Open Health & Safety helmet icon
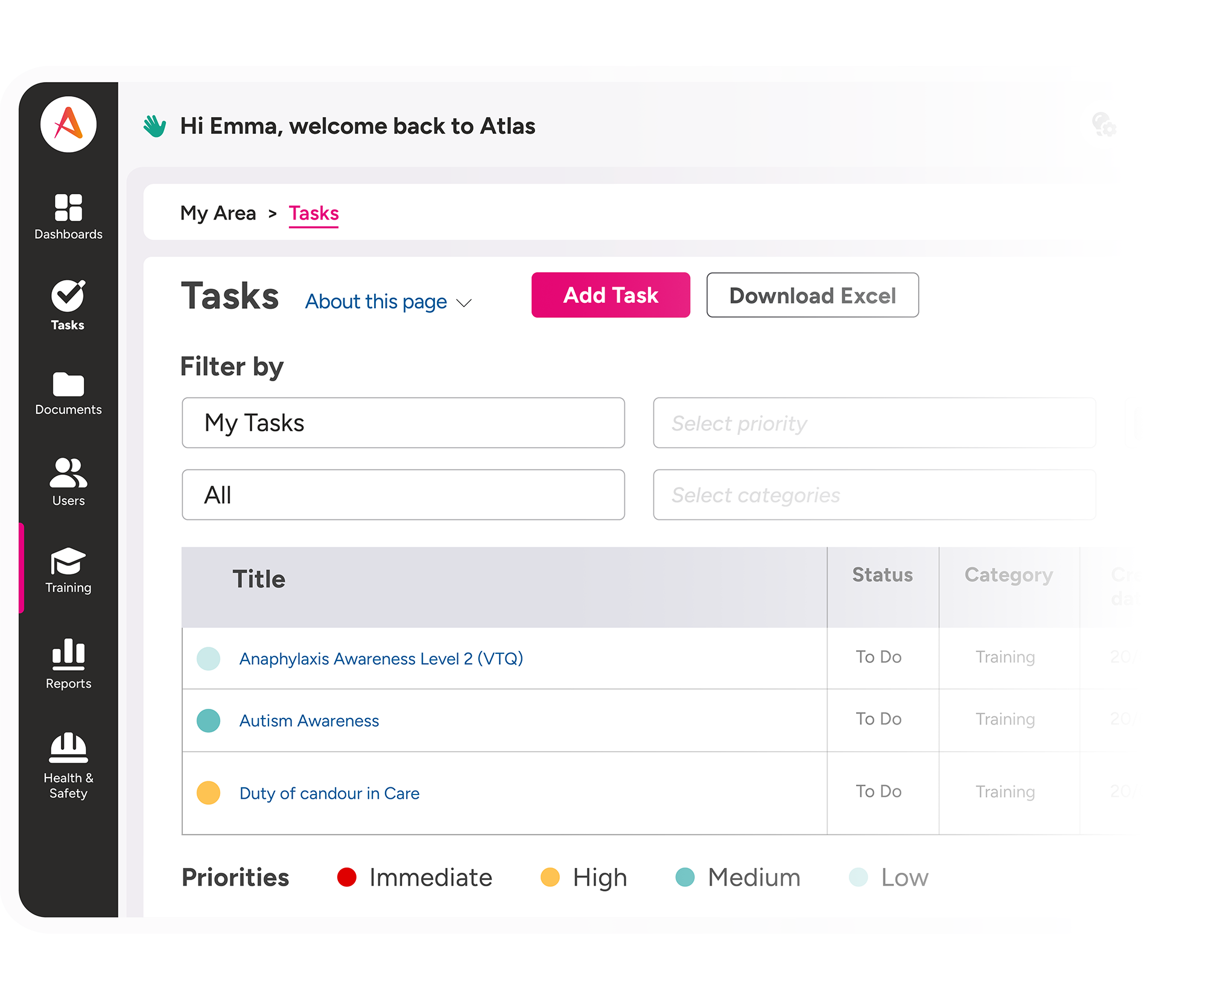The width and height of the screenshot is (1209, 999). (x=68, y=748)
